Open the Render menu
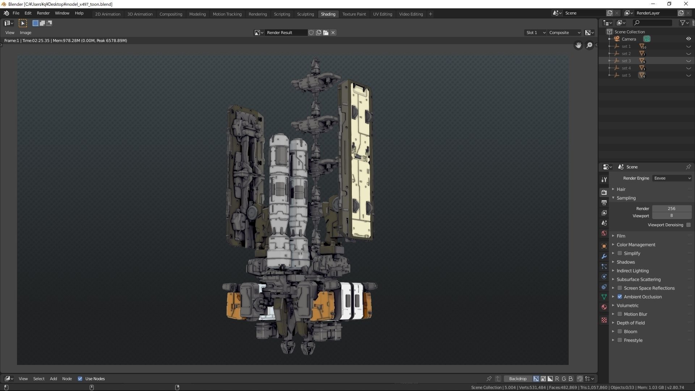 click(43, 13)
